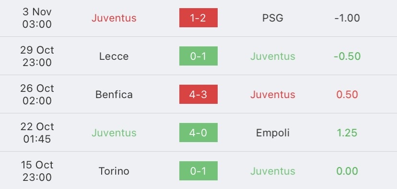Select the red 4-3 Benfica score badge
397x189 pixels.
pyautogui.click(x=198, y=94)
